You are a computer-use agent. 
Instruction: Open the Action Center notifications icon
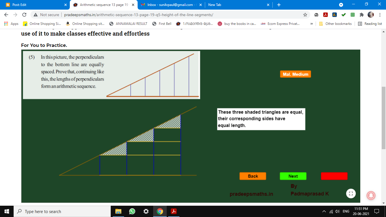click(376, 211)
